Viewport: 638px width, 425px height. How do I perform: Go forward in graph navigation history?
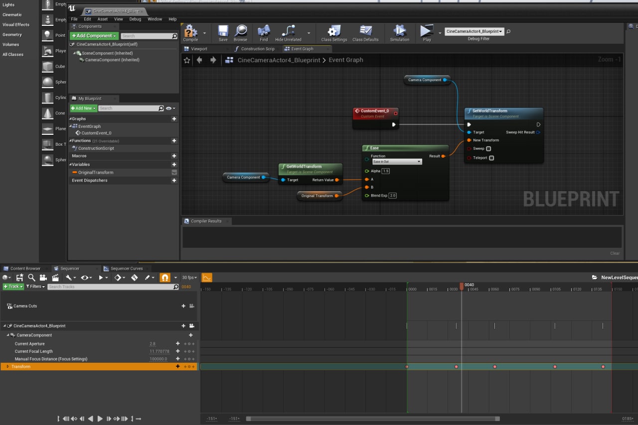pos(213,60)
